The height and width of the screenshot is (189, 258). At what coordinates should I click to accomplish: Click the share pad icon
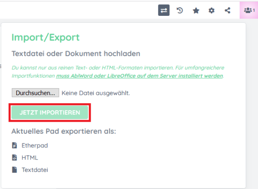click(x=227, y=11)
